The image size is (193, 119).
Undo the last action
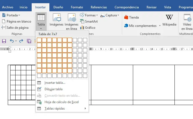12,41
